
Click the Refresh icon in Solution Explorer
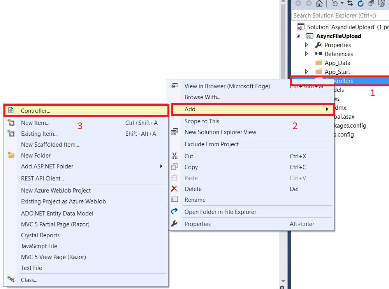361,4
